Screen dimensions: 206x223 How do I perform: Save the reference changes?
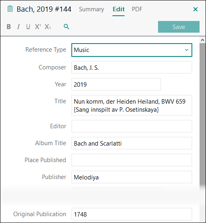[179, 27]
